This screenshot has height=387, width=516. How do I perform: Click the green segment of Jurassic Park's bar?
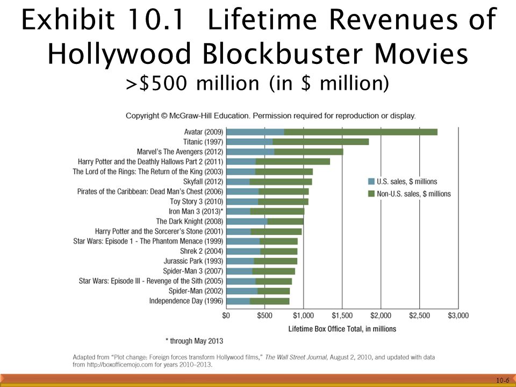click(x=275, y=261)
